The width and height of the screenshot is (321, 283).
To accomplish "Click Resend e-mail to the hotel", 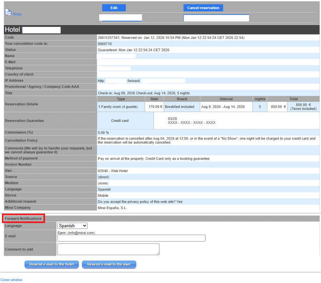I will pyautogui.click(x=52, y=264).
